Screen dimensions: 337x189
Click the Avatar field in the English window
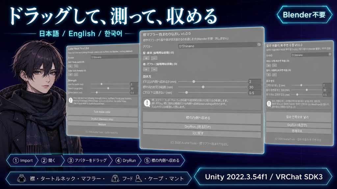tap(114, 57)
